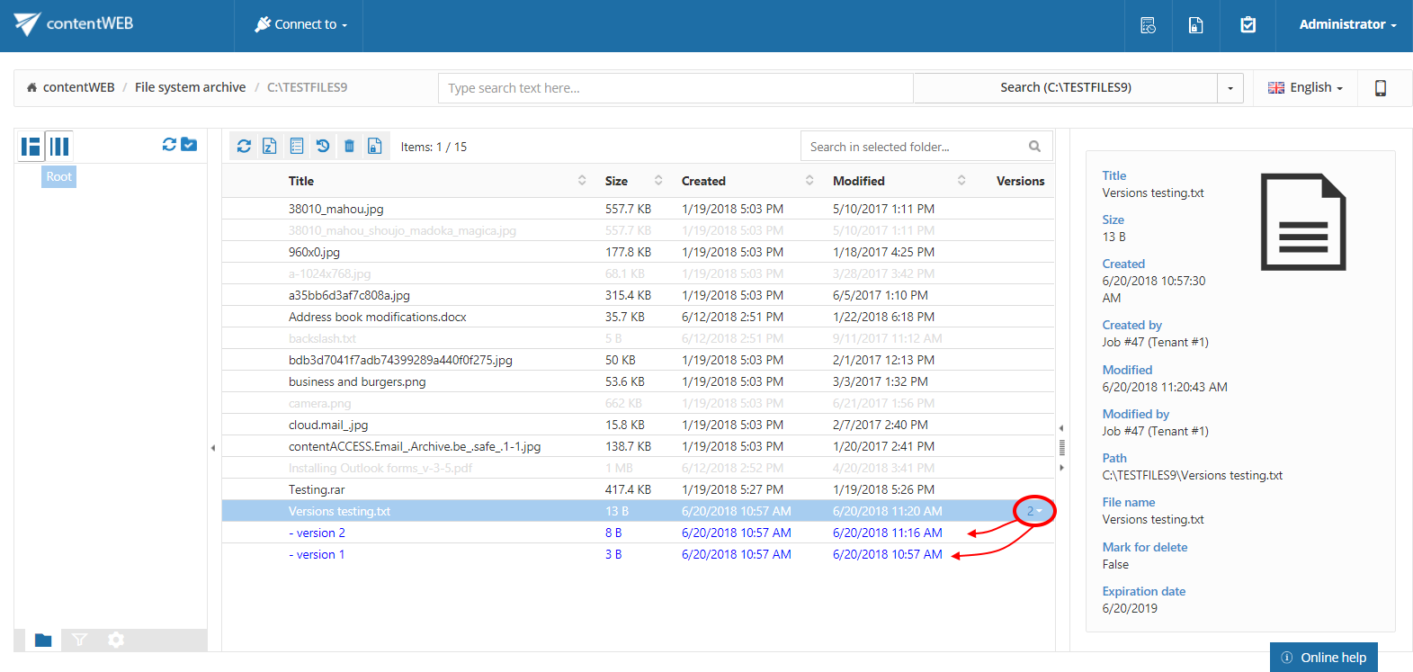Collapse details pane with right splitter arrow
The height and width of the screenshot is (672, 1413).
[x=1061, y=467]
